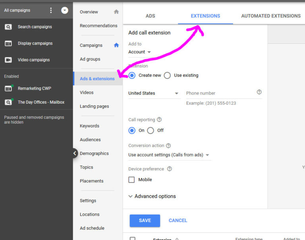305x240 pixels.
Task: Click the Video campaigns camera icon
Action: tap(8, 60)
